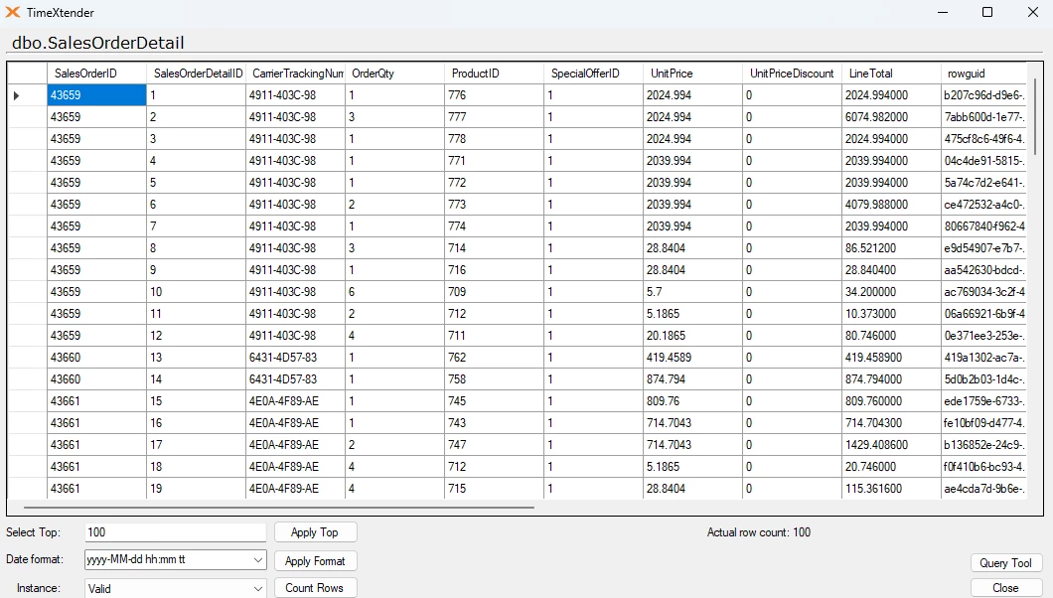This screenshot has height=598, width=1053.
Task: Click the Apply Top button
Action: tap(315, 532)
